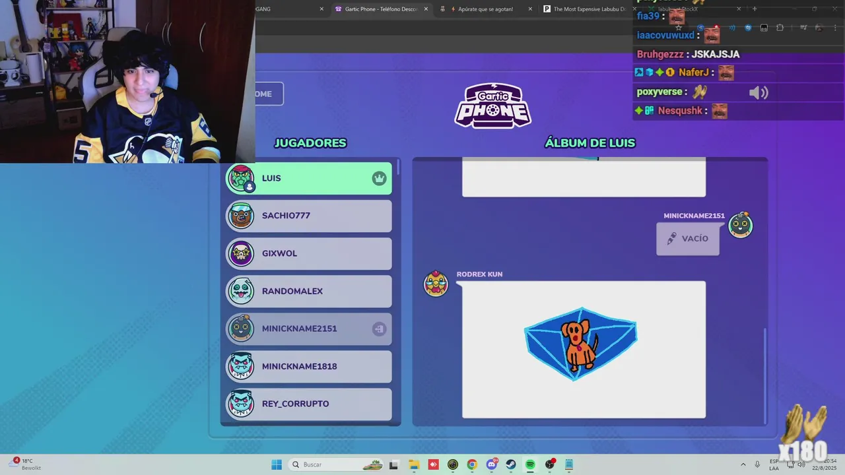Click the VACÍO speech bubble
This screenshot has height=475, width=845.
(x=688, y=239)
